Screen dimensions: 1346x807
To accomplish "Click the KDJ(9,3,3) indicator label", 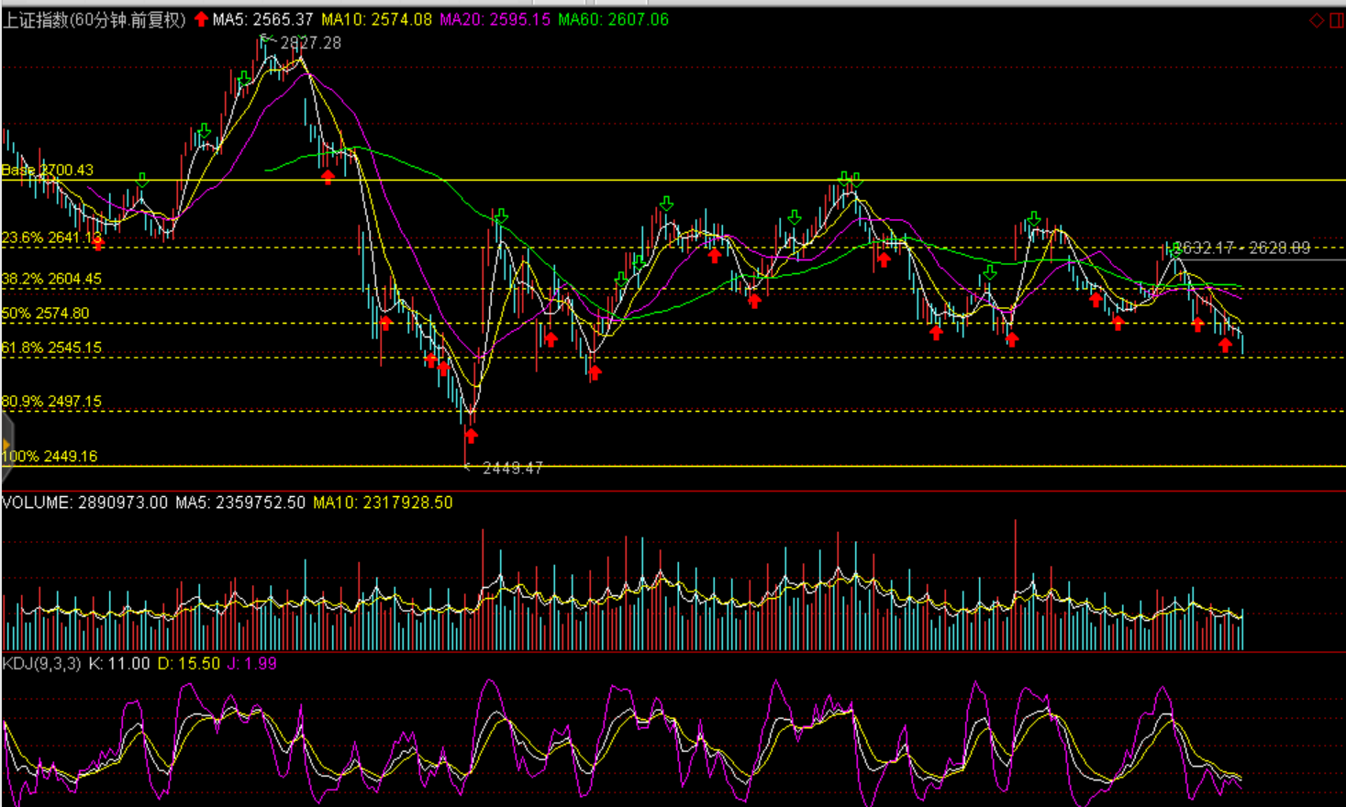I will [x=41, y=663].
